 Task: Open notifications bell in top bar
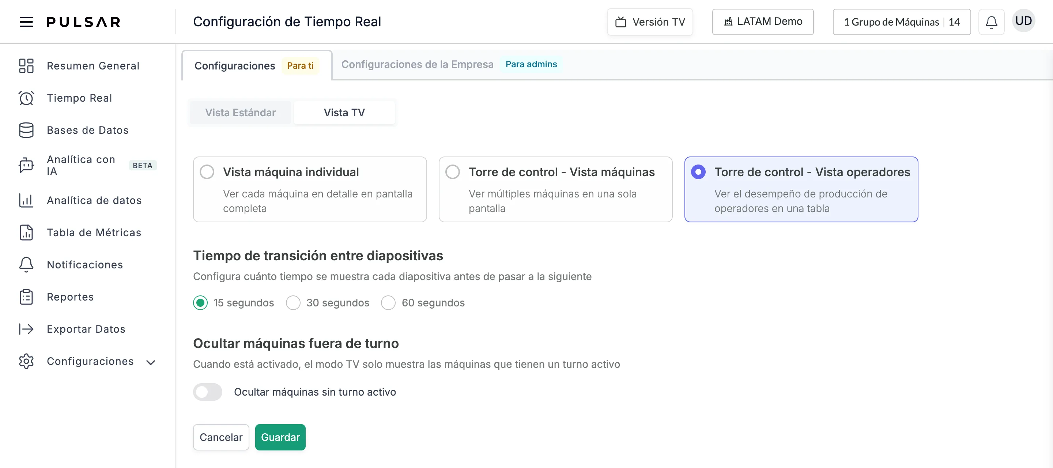point(991,22)
